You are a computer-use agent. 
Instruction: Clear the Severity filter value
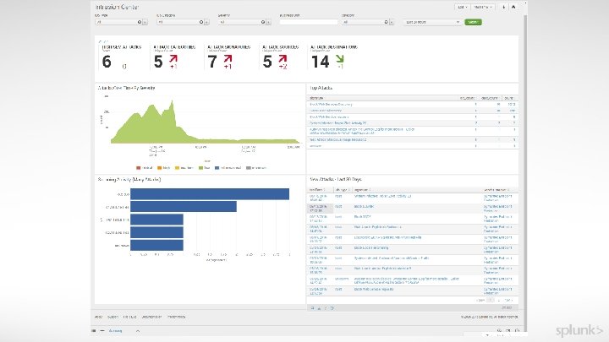tap(263, 22)
